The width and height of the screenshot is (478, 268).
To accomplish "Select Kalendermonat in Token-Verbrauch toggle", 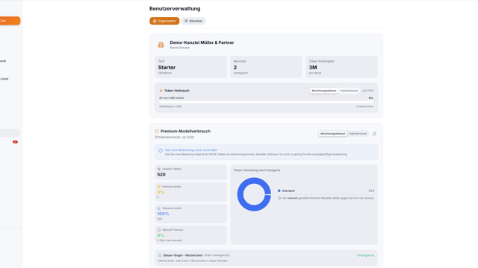I will [x=349, y=91].
